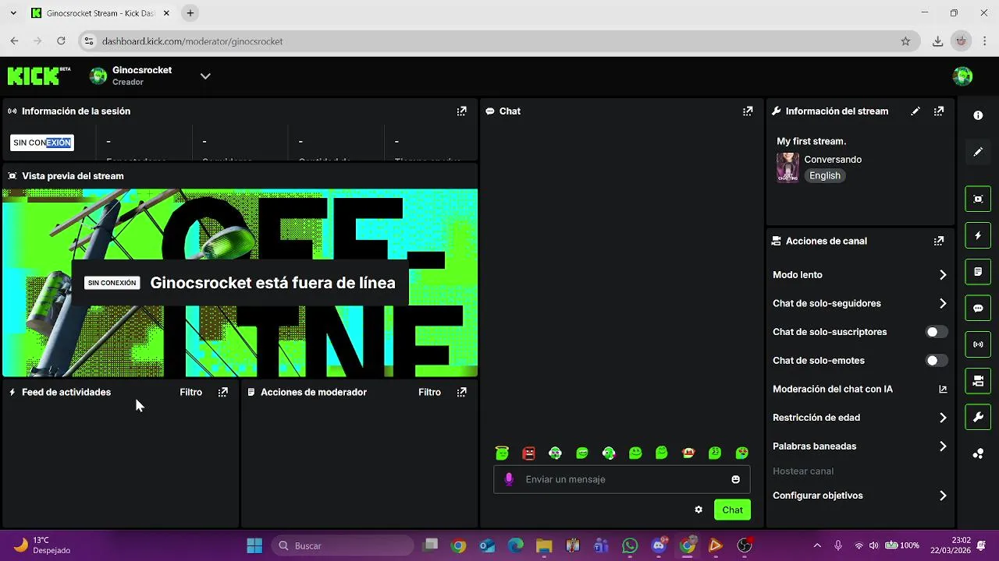Insert the angel halo emote
The height and width of the screenshot is (561, 999).
point(502,453)
